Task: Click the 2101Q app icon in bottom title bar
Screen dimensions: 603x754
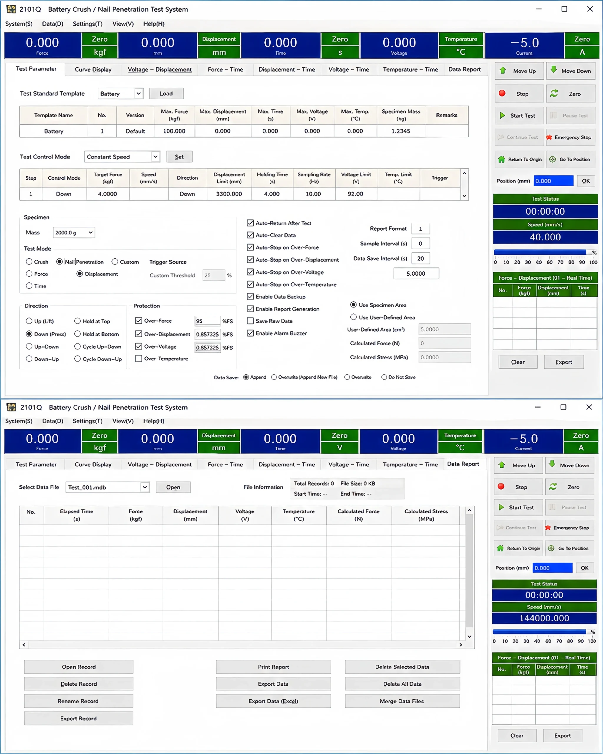Action: click(x=11, y=407)
